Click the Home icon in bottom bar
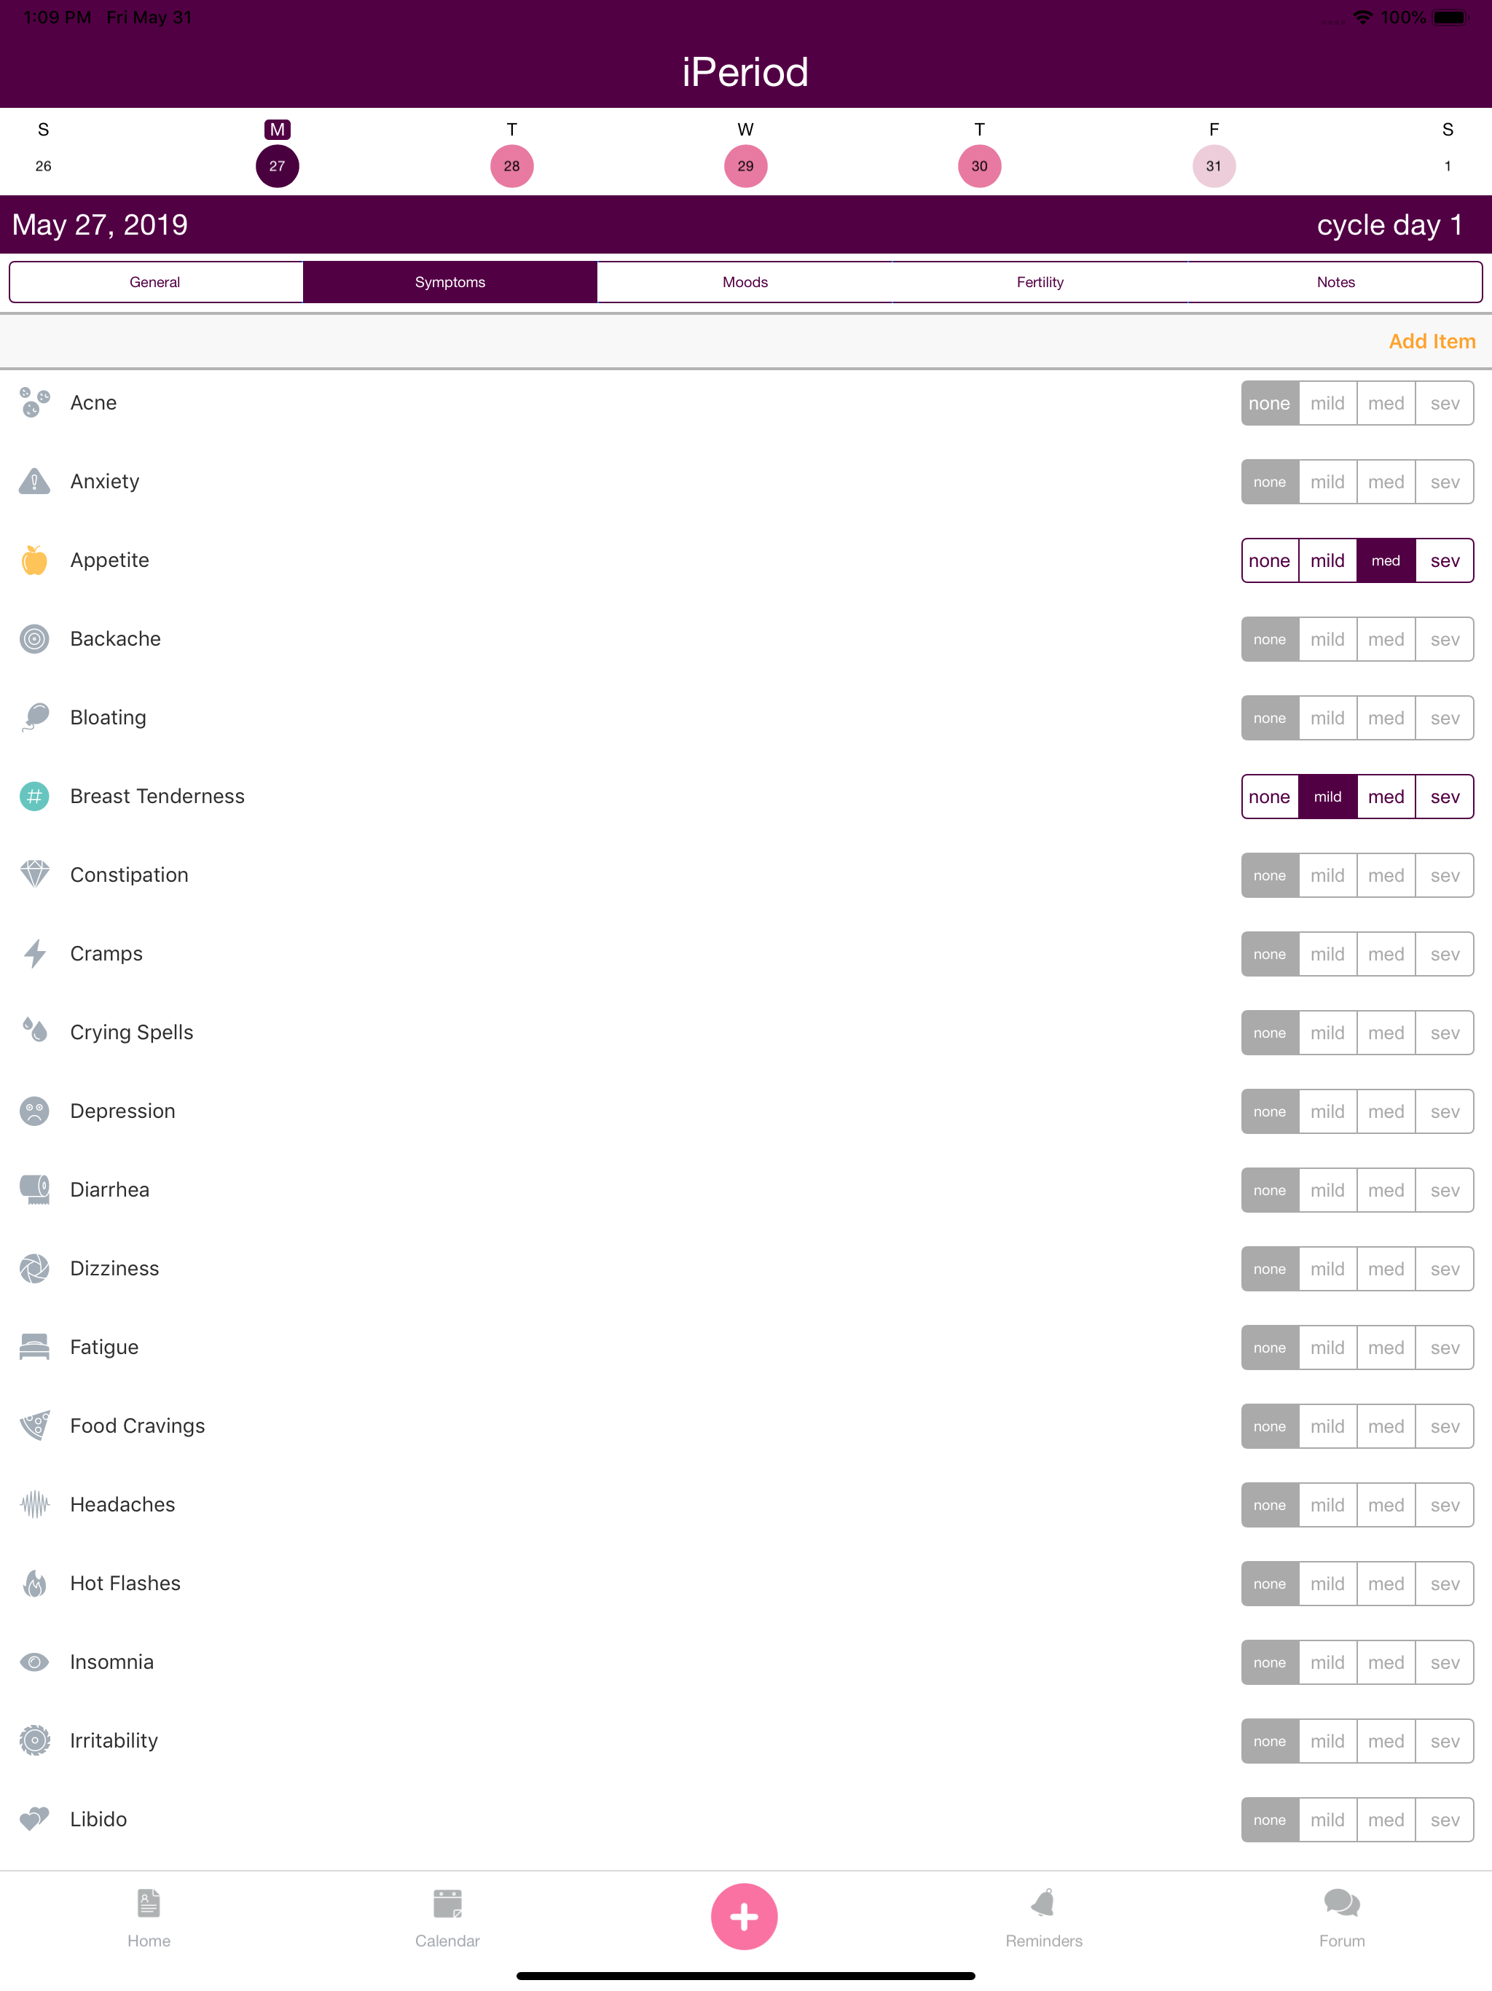This screenshot has height=1991, width=1492. tap(149, 1903)
